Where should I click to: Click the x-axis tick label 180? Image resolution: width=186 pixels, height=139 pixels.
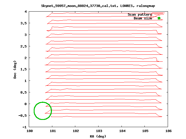pos(30,131)
